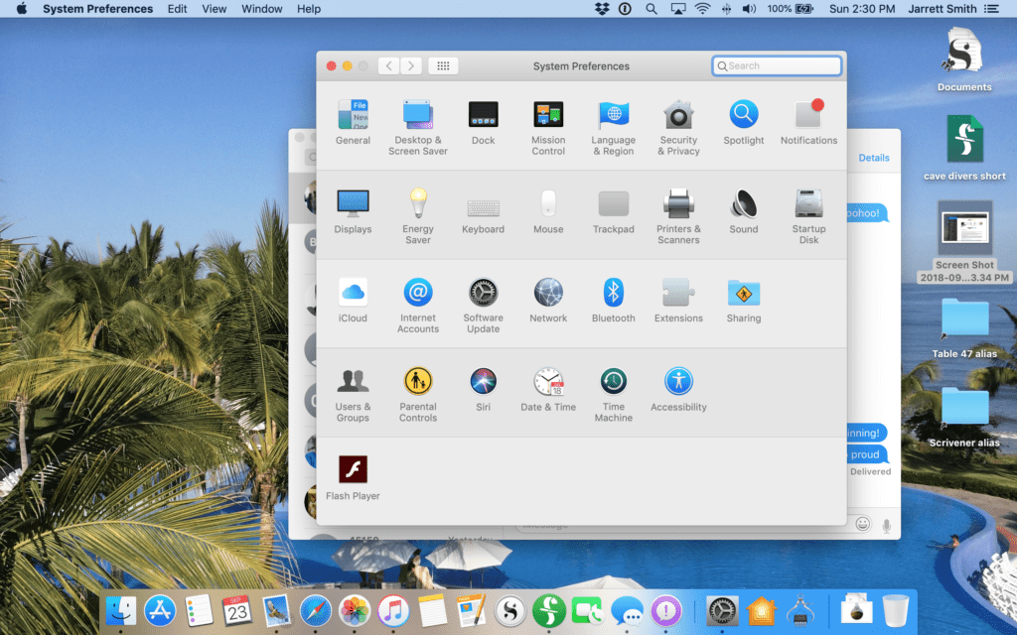1017x635 pixels.
Task: Open the View menu
Action: pyautogui.click(x=215, y=8)
